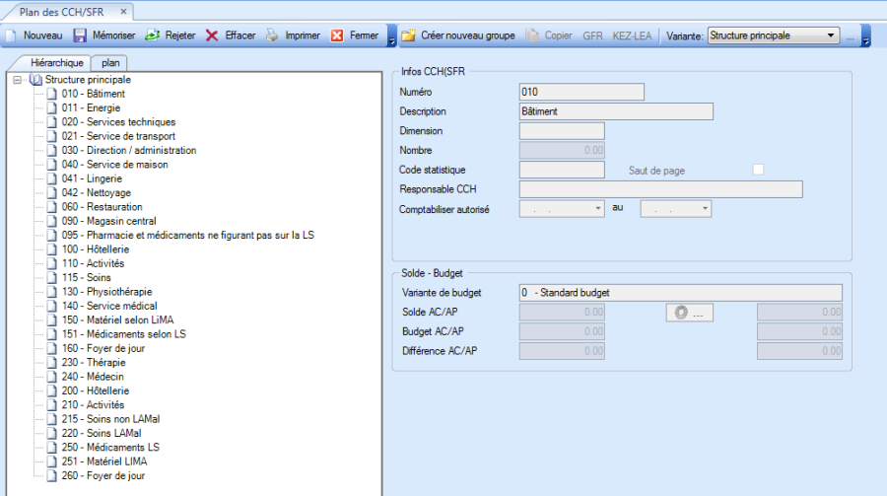Select 020 - Services techniques row
887x496 pixels.
coord(119,122)
